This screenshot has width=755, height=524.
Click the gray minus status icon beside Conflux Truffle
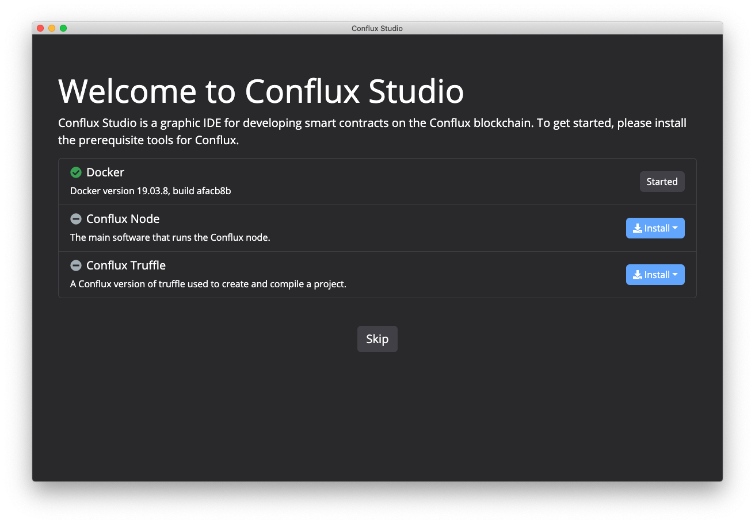76,265
